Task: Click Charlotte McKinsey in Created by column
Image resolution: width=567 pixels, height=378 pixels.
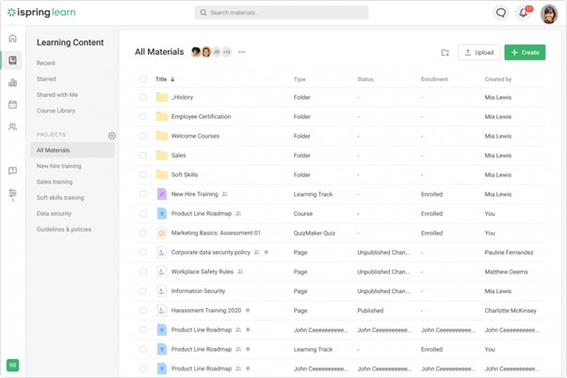Action: pos(510,310)
